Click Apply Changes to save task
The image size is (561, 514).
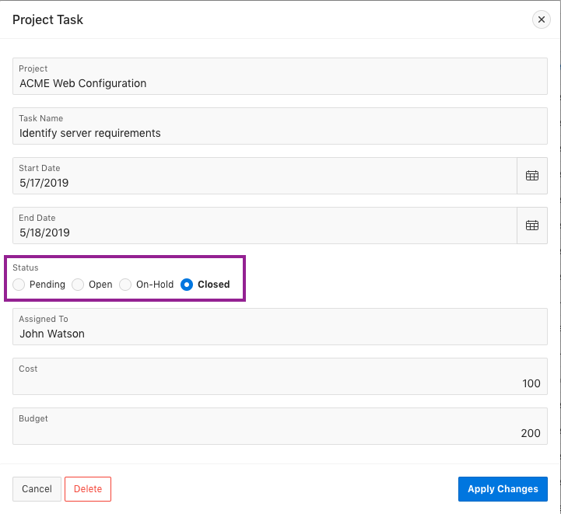503,489
